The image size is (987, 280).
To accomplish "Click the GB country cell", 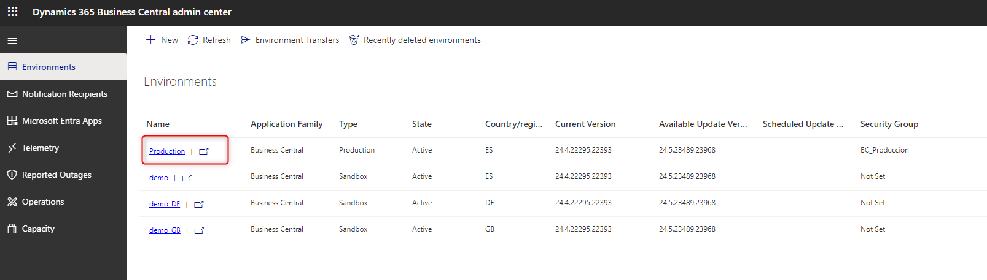I will [490, 229].
